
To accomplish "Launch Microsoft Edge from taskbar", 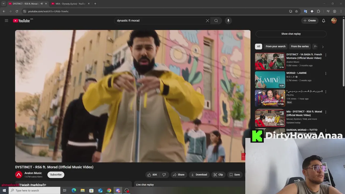I will click(74, 190).
